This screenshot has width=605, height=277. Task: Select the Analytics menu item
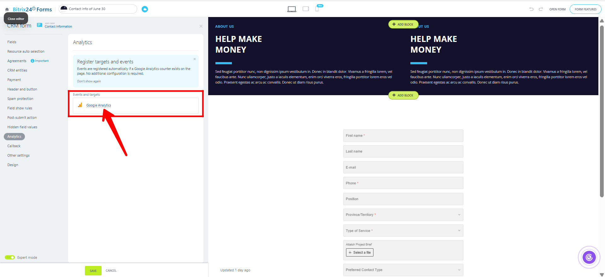point(14,136)
